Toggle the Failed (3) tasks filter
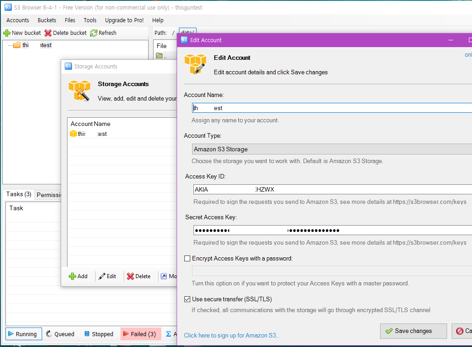The height and width of the screenshot is (347, 472). coord(140,334)
